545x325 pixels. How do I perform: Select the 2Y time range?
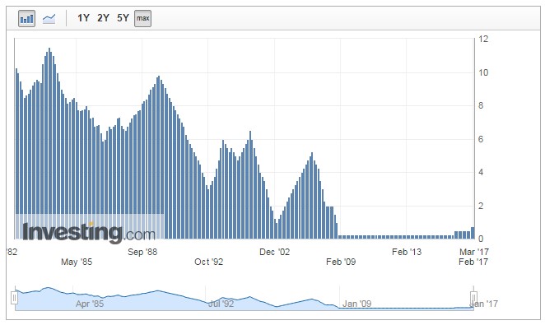(103, 18)
